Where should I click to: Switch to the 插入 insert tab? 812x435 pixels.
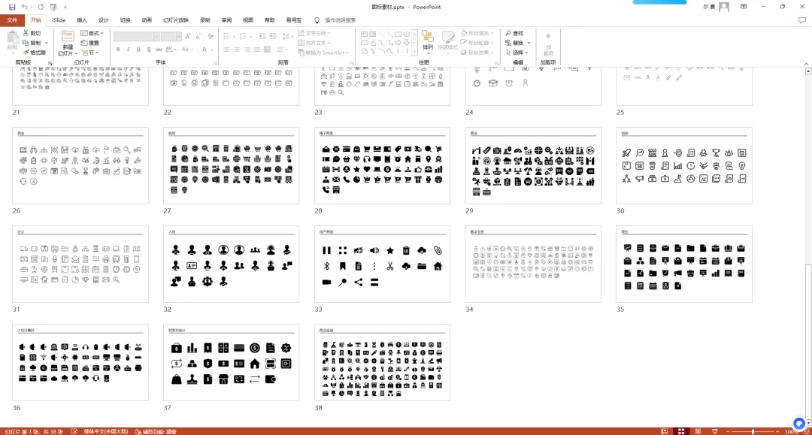pos(82,20)
